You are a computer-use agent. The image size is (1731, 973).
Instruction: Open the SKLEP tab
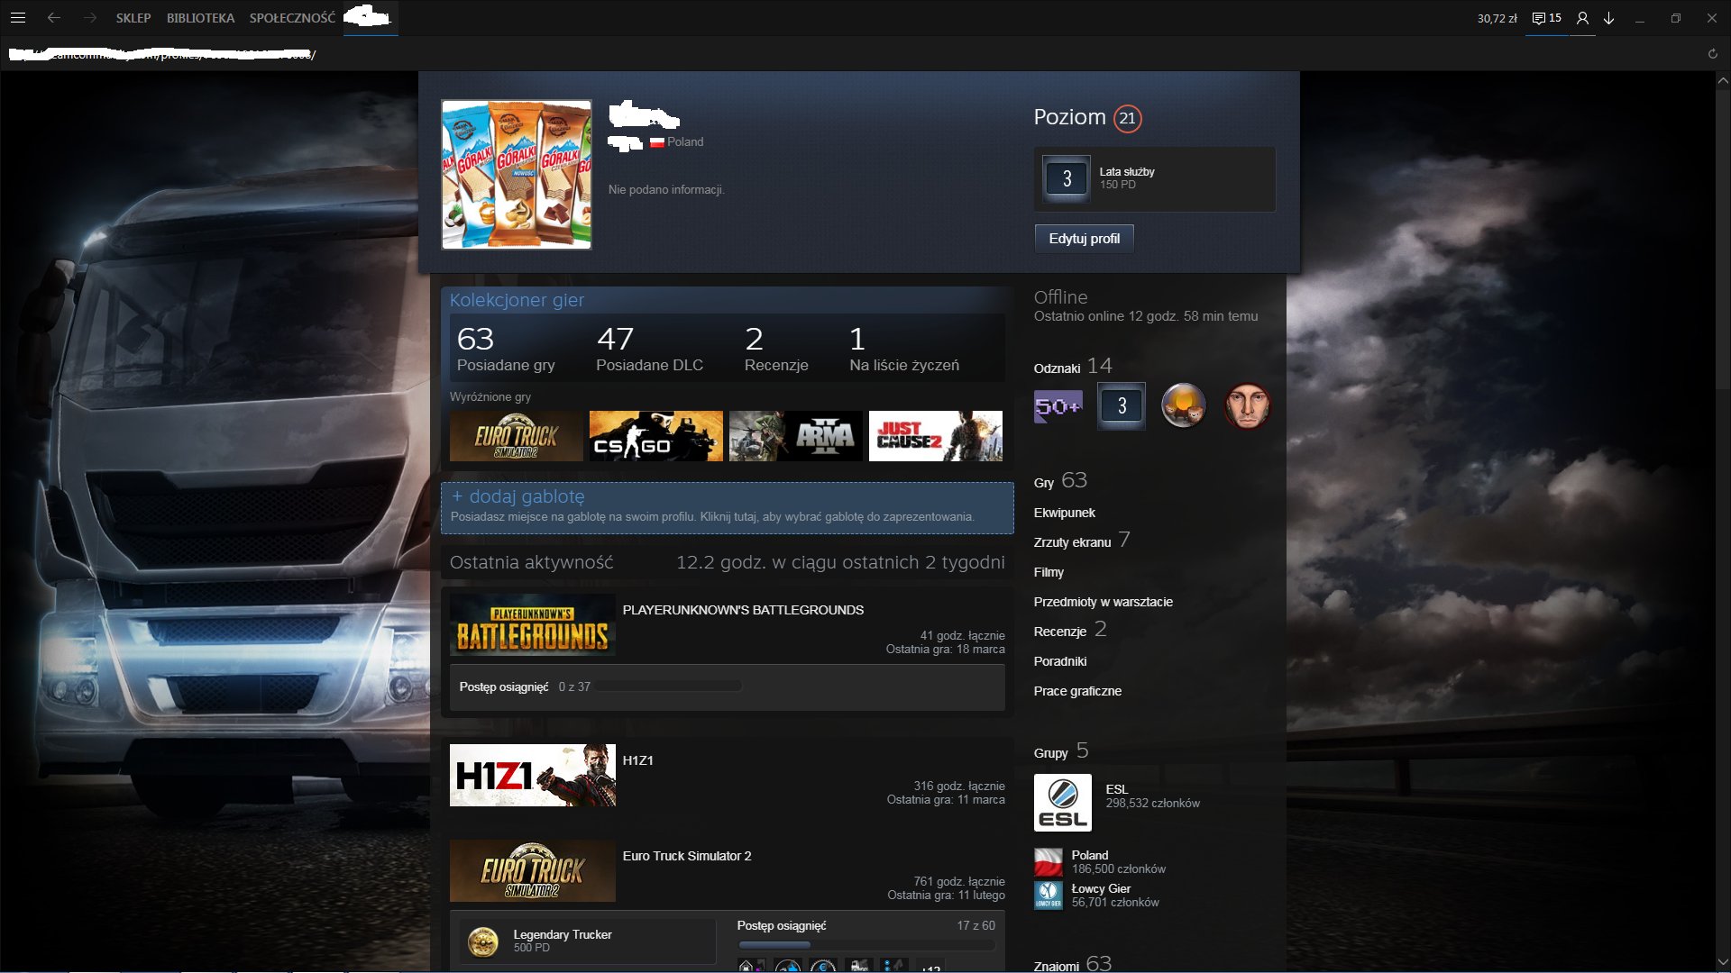133,18
